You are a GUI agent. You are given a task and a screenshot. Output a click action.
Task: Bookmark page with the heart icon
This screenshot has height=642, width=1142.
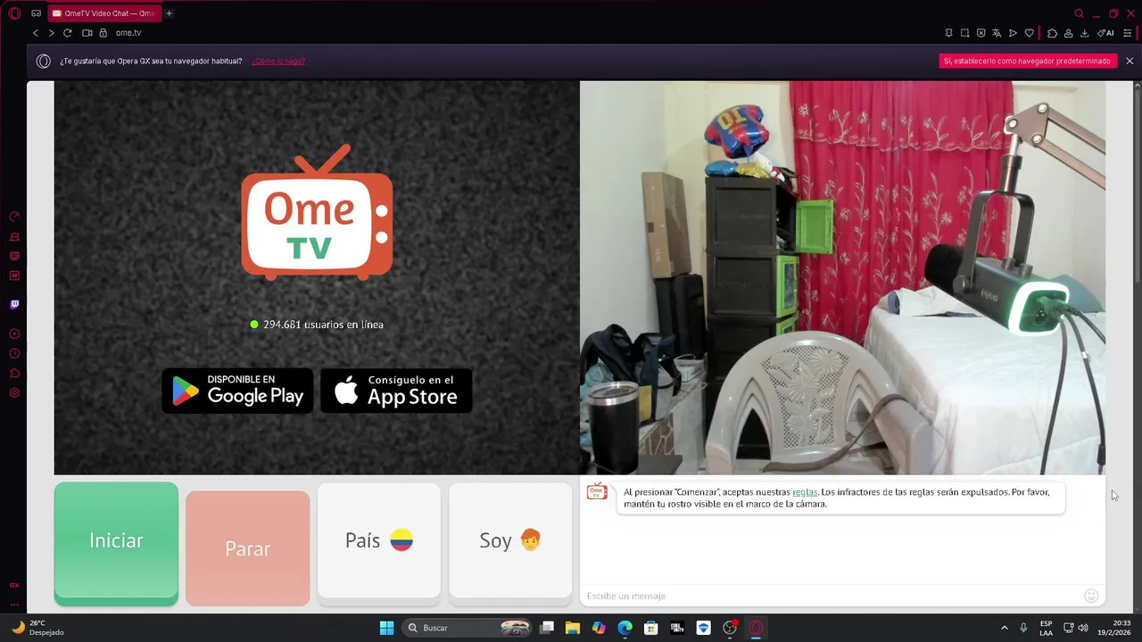(x=1029, y=33)
